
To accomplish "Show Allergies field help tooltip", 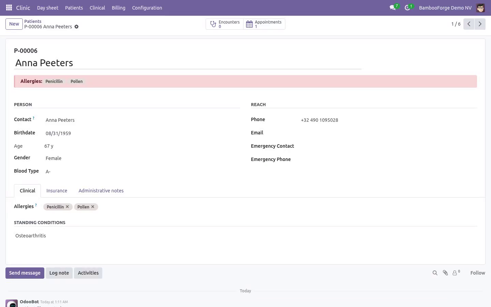I will click(36, 205).
